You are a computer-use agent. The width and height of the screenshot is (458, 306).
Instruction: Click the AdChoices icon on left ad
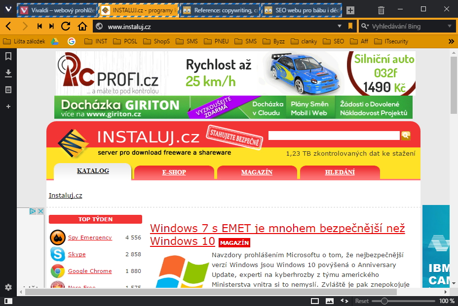[x=33, y=211]
